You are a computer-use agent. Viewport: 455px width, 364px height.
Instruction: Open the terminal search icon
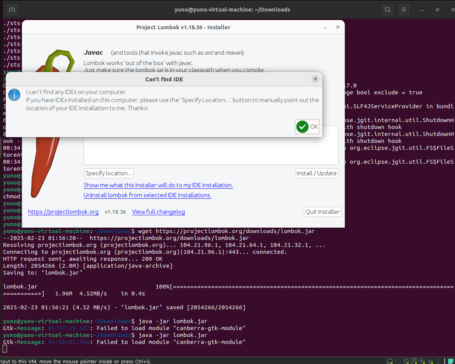[x=388, y=10]
